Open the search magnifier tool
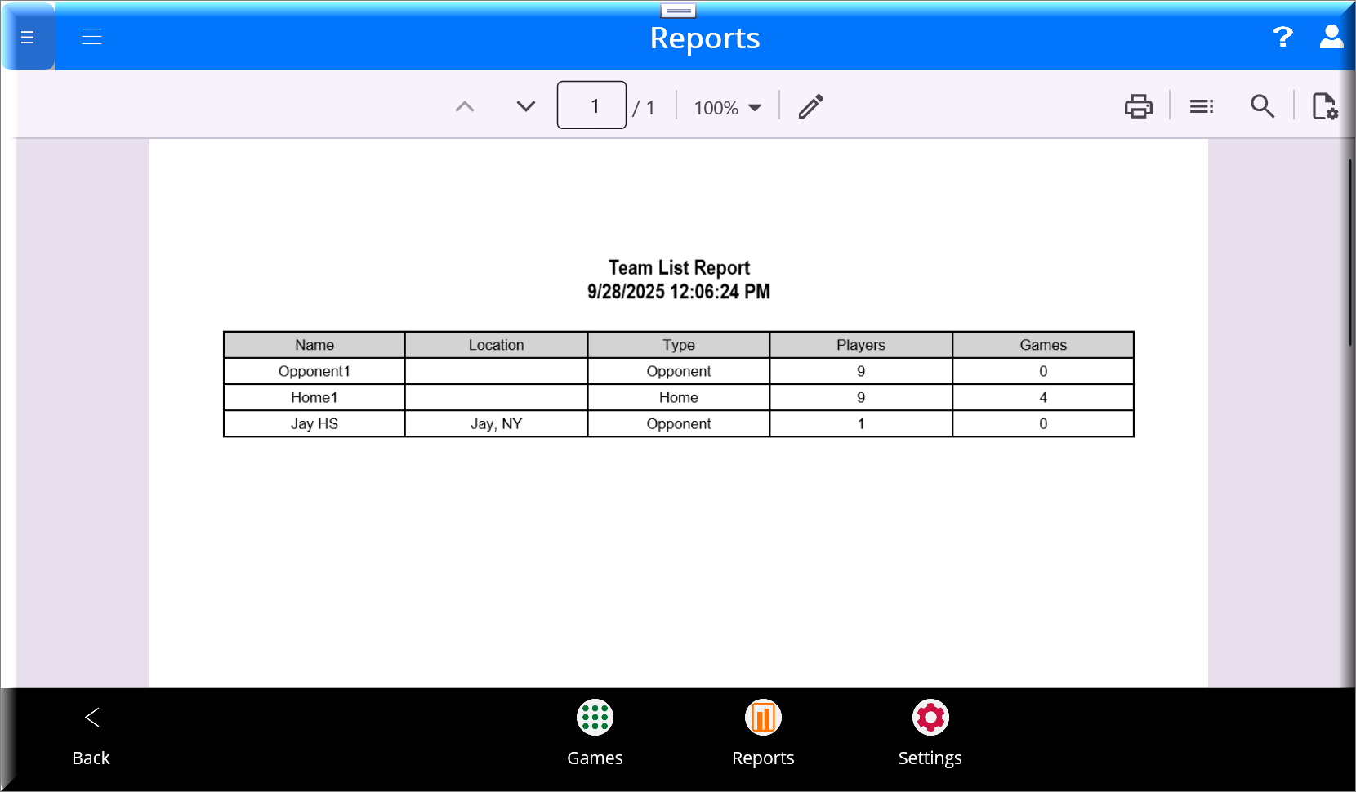This screenshot has height=792, width=1356. pos(1262,106)
